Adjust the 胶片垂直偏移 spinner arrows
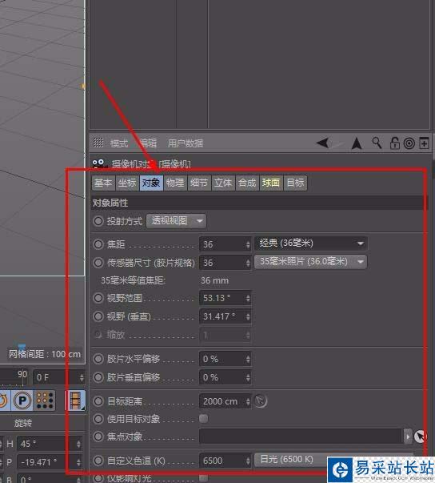 248,377
